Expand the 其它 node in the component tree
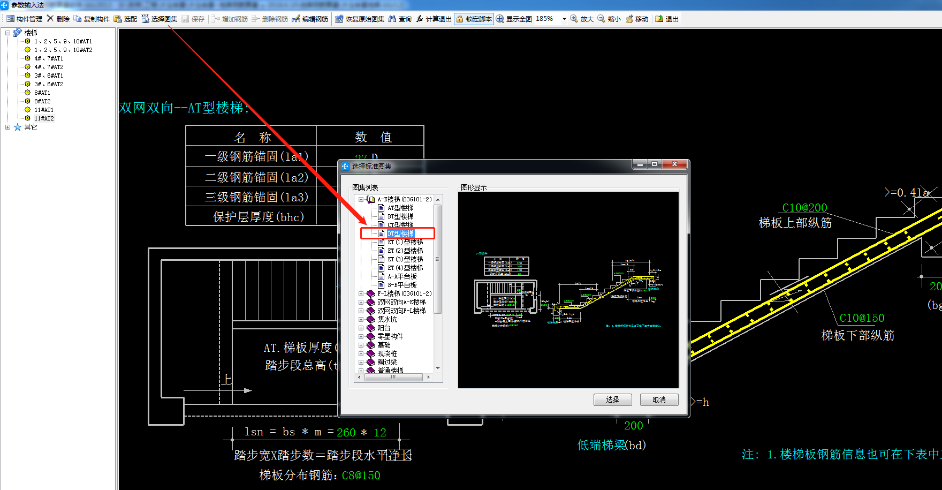The image size is (942, 490). (8, 127)
